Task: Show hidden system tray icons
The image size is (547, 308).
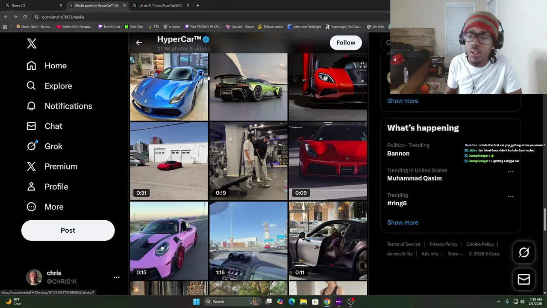Action: [x=498, y=302]
